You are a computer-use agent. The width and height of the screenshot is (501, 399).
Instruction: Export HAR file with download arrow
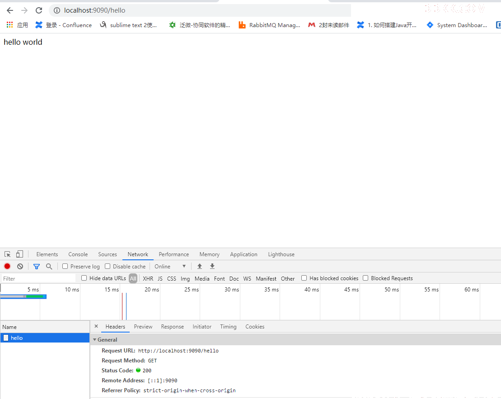[212, 266]
